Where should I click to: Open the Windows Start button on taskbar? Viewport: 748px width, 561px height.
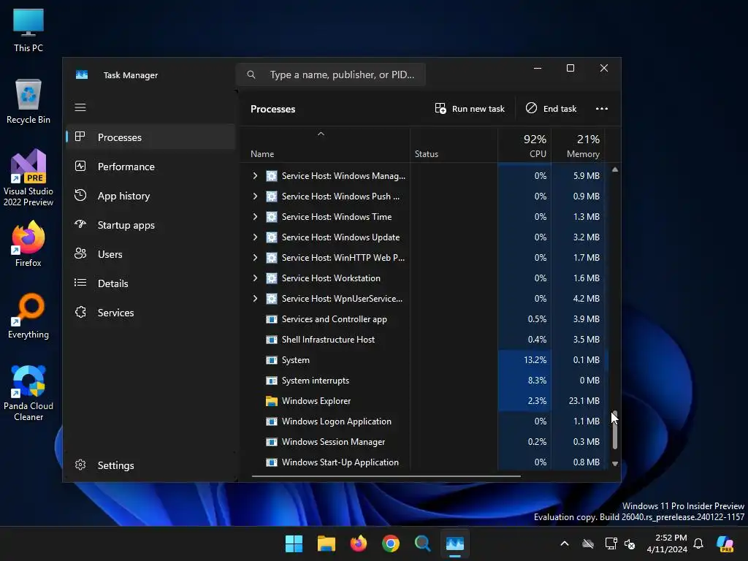294,543
